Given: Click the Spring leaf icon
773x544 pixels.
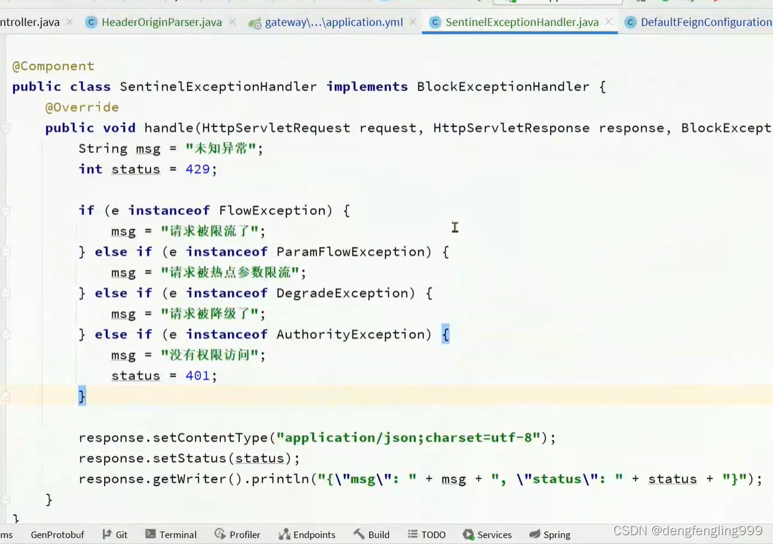Looking at the screenshot, I should point(534,534).
